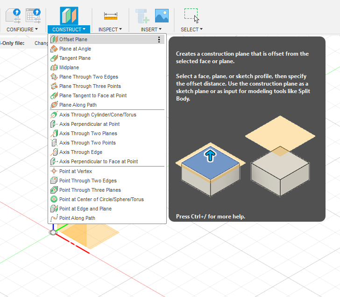
Task: Expand the INSPECT dropdown
Action: pos(110,29)
